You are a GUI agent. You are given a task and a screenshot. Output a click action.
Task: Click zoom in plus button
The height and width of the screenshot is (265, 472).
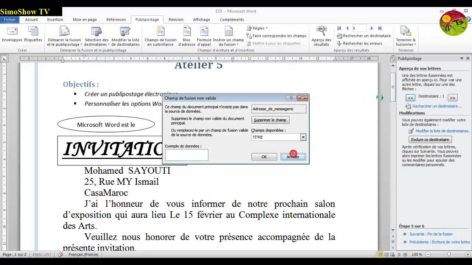tap(468, 254)
